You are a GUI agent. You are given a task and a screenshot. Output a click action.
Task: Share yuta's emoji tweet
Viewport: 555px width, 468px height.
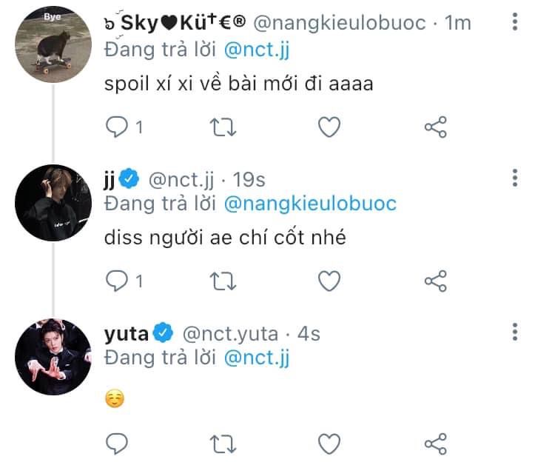tap(435, 443)
